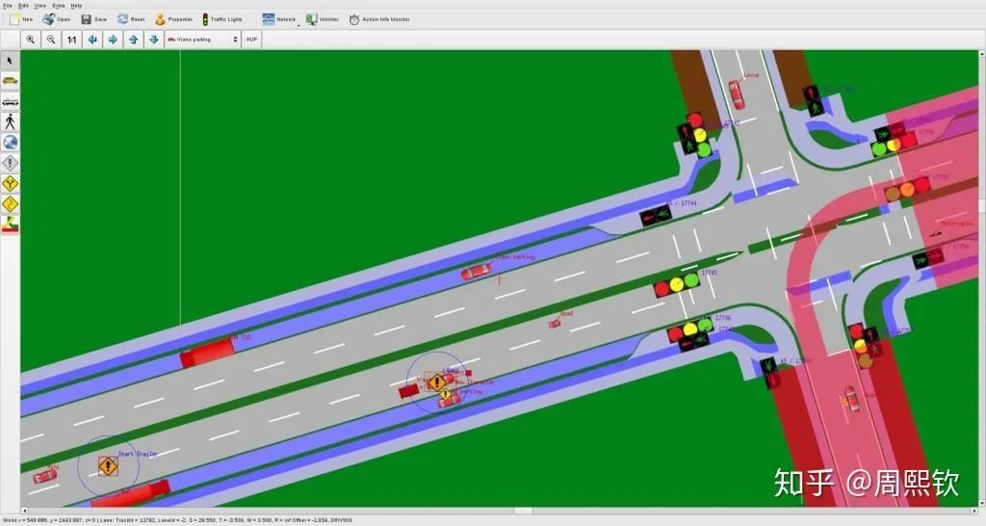The height and width of the screenshot is (526, 986).
Task: Click the zoom out magnifier
Action: [x=51, y=39]
